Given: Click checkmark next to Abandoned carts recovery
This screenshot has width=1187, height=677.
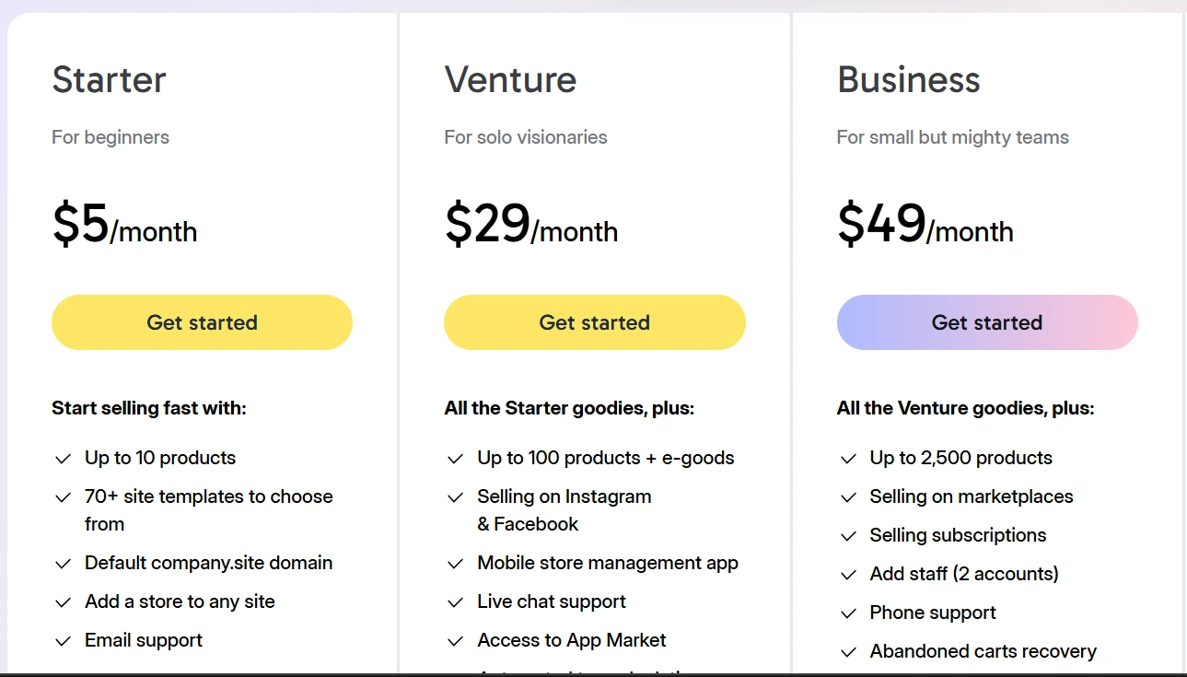Looking at the screenshot, I should point(848,652).
